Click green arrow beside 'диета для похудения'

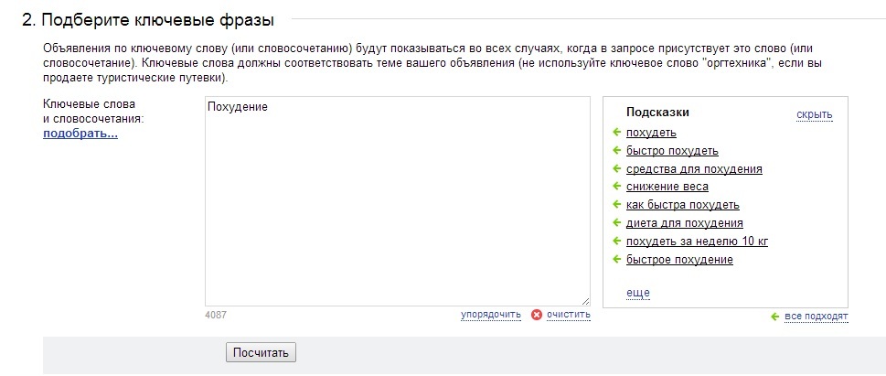pos(616,223)
